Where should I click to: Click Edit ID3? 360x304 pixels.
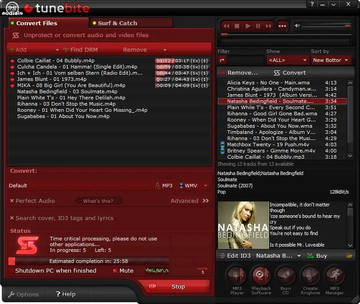(235, 255)
